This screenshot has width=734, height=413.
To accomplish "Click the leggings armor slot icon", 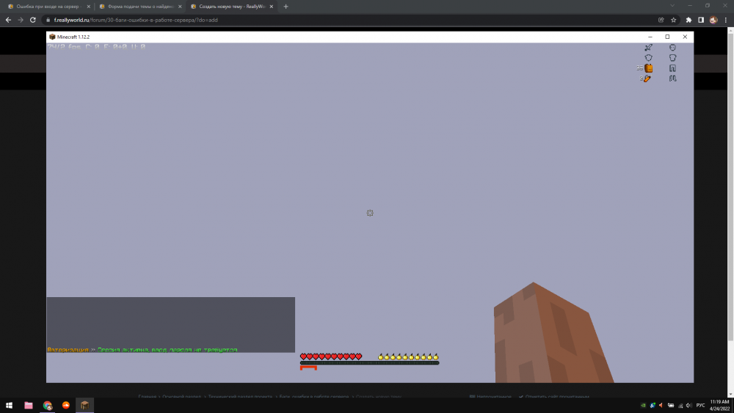I will tap(672, 67).
